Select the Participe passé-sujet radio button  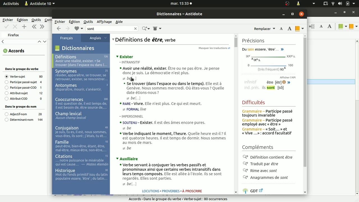pyautogui.click(x=7, y=82)
